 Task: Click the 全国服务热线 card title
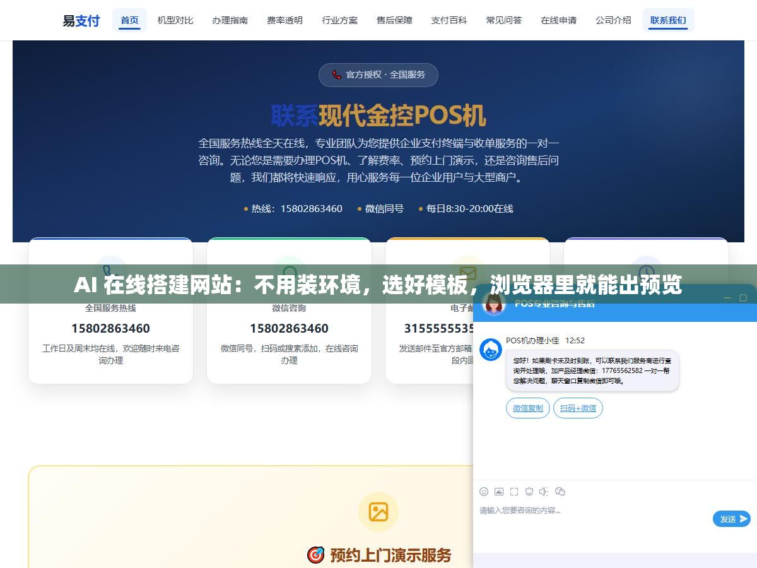(110, 308)
